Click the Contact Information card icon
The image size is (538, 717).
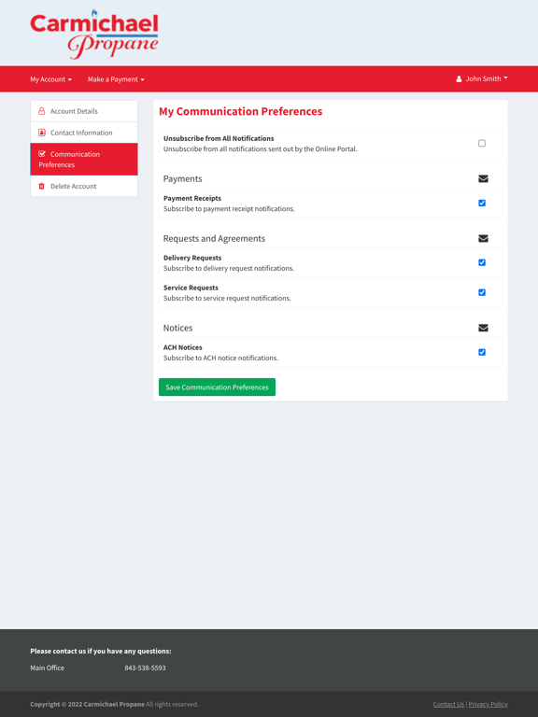click(x=42, y=133)
